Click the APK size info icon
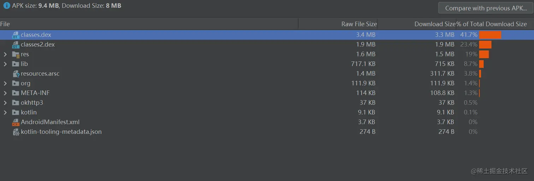This screenshot has width=534, height=181. click(7, 6)
